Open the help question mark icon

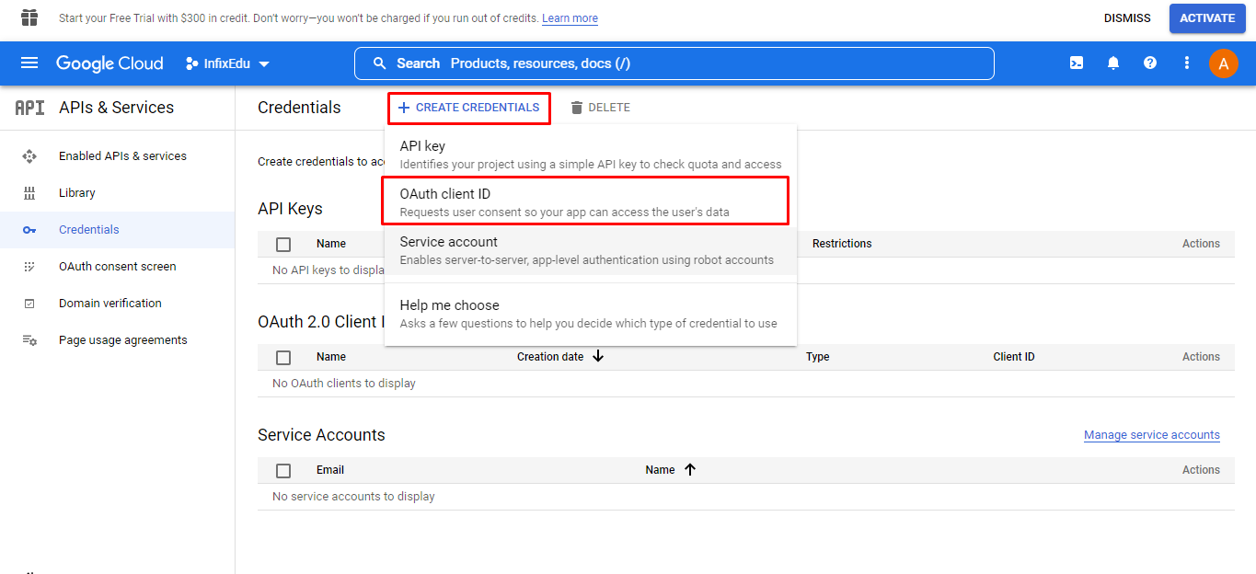1150,63
